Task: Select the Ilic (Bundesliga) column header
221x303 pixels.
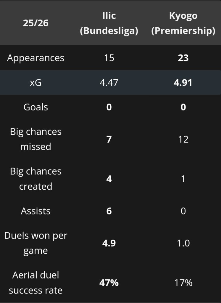Action: click(x=109, y=23)
